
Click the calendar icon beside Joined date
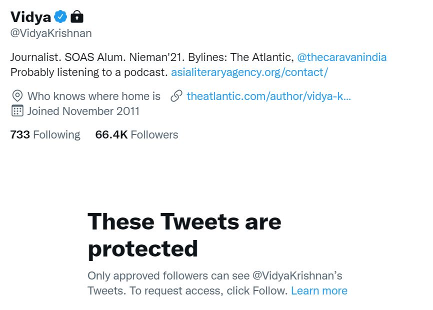(x=17, y=111)
